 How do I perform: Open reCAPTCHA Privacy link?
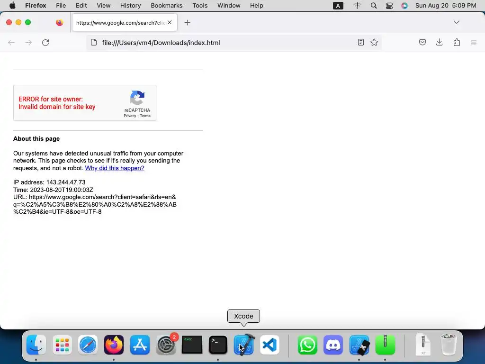click(130, 116)
